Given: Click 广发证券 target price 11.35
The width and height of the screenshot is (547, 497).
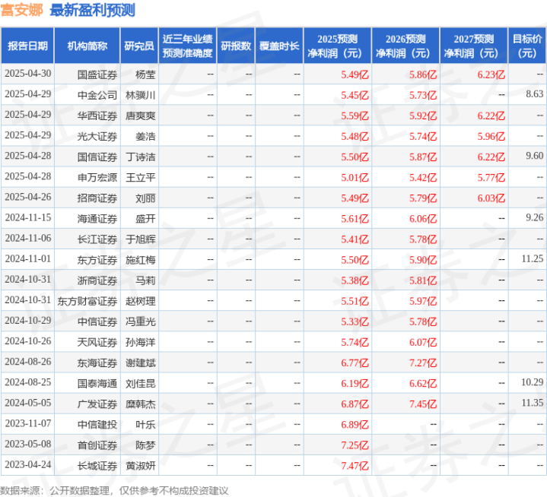Looking at the screenshot, I should 533,403.
